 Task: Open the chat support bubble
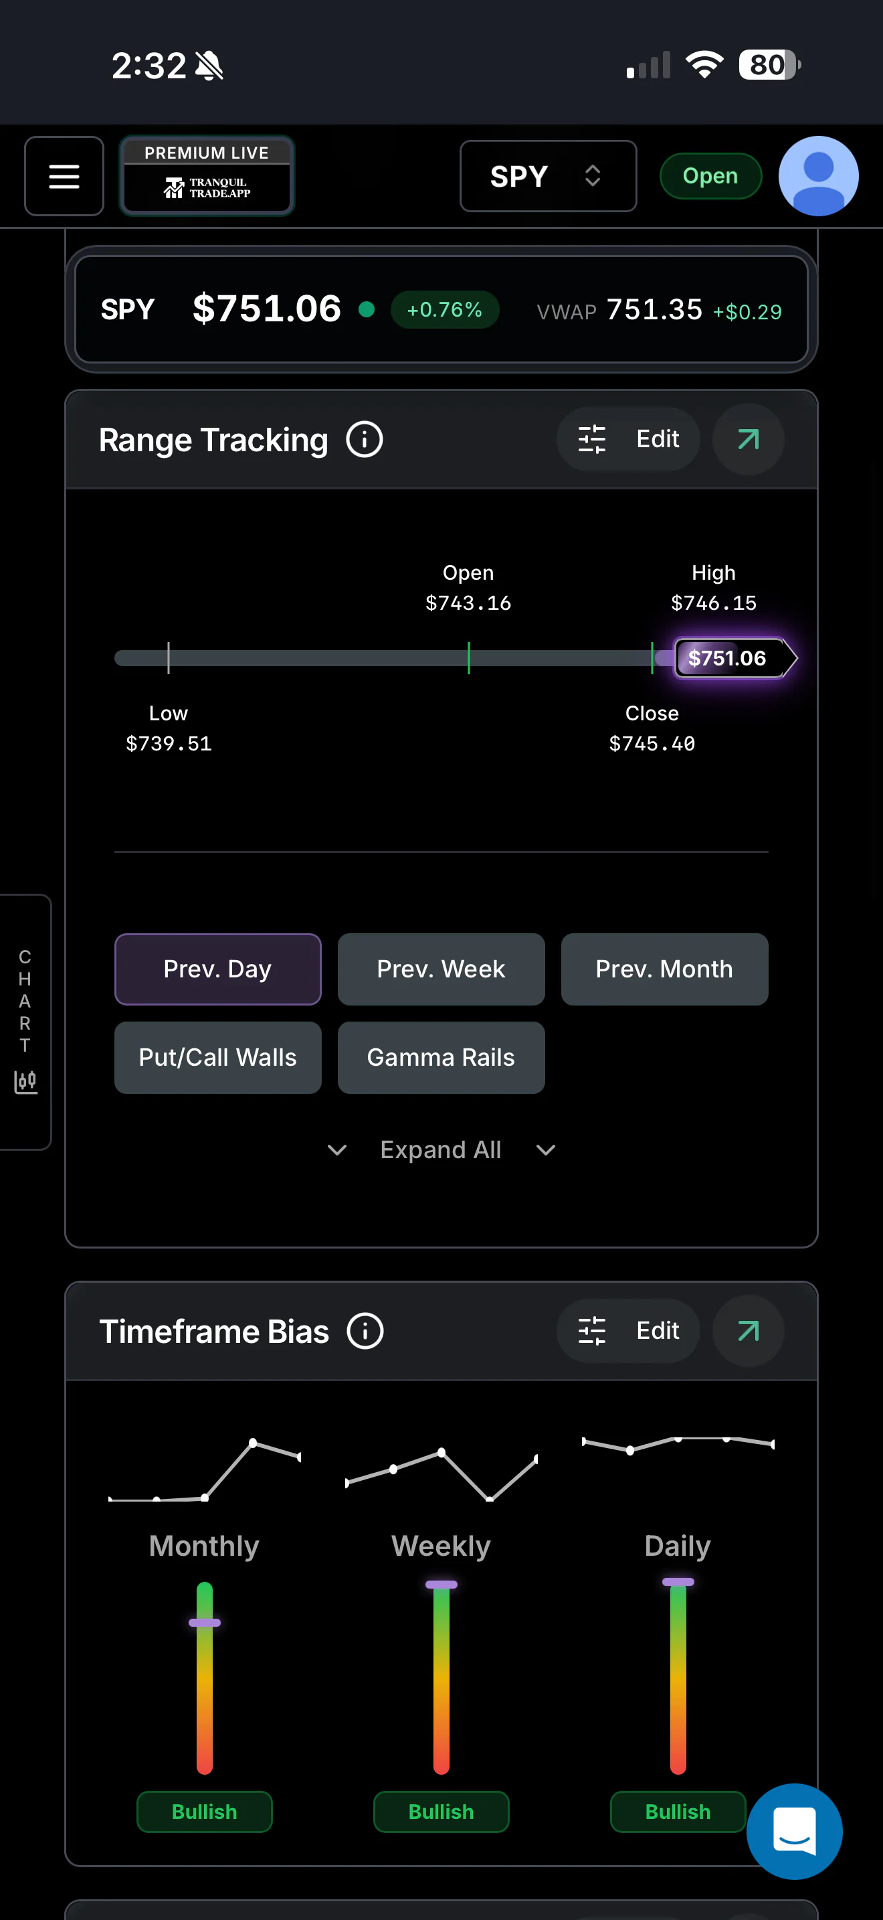[795, 1832]
